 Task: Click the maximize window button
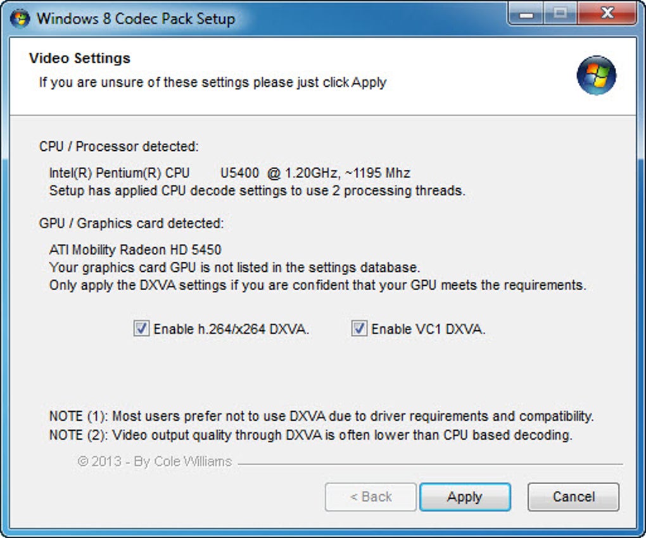[x=560, y=13]
